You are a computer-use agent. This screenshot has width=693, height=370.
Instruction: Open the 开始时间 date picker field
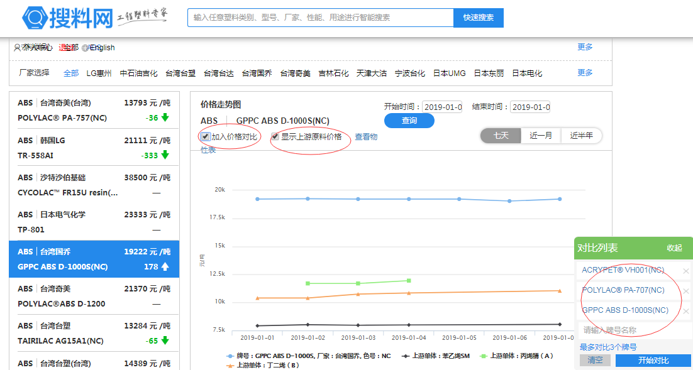click(443, 107)
